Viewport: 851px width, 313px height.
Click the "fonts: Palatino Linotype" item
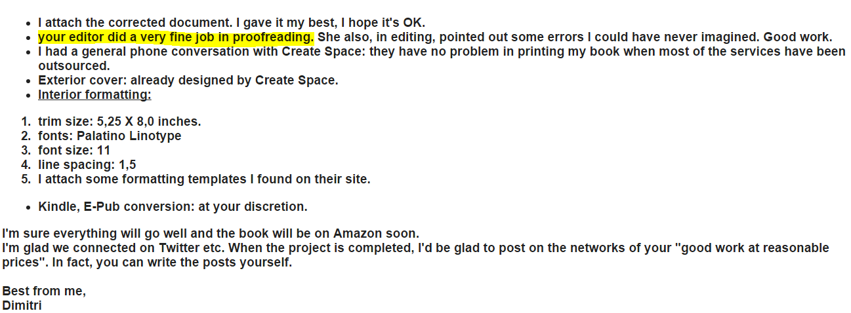click(x=110, y=136)
